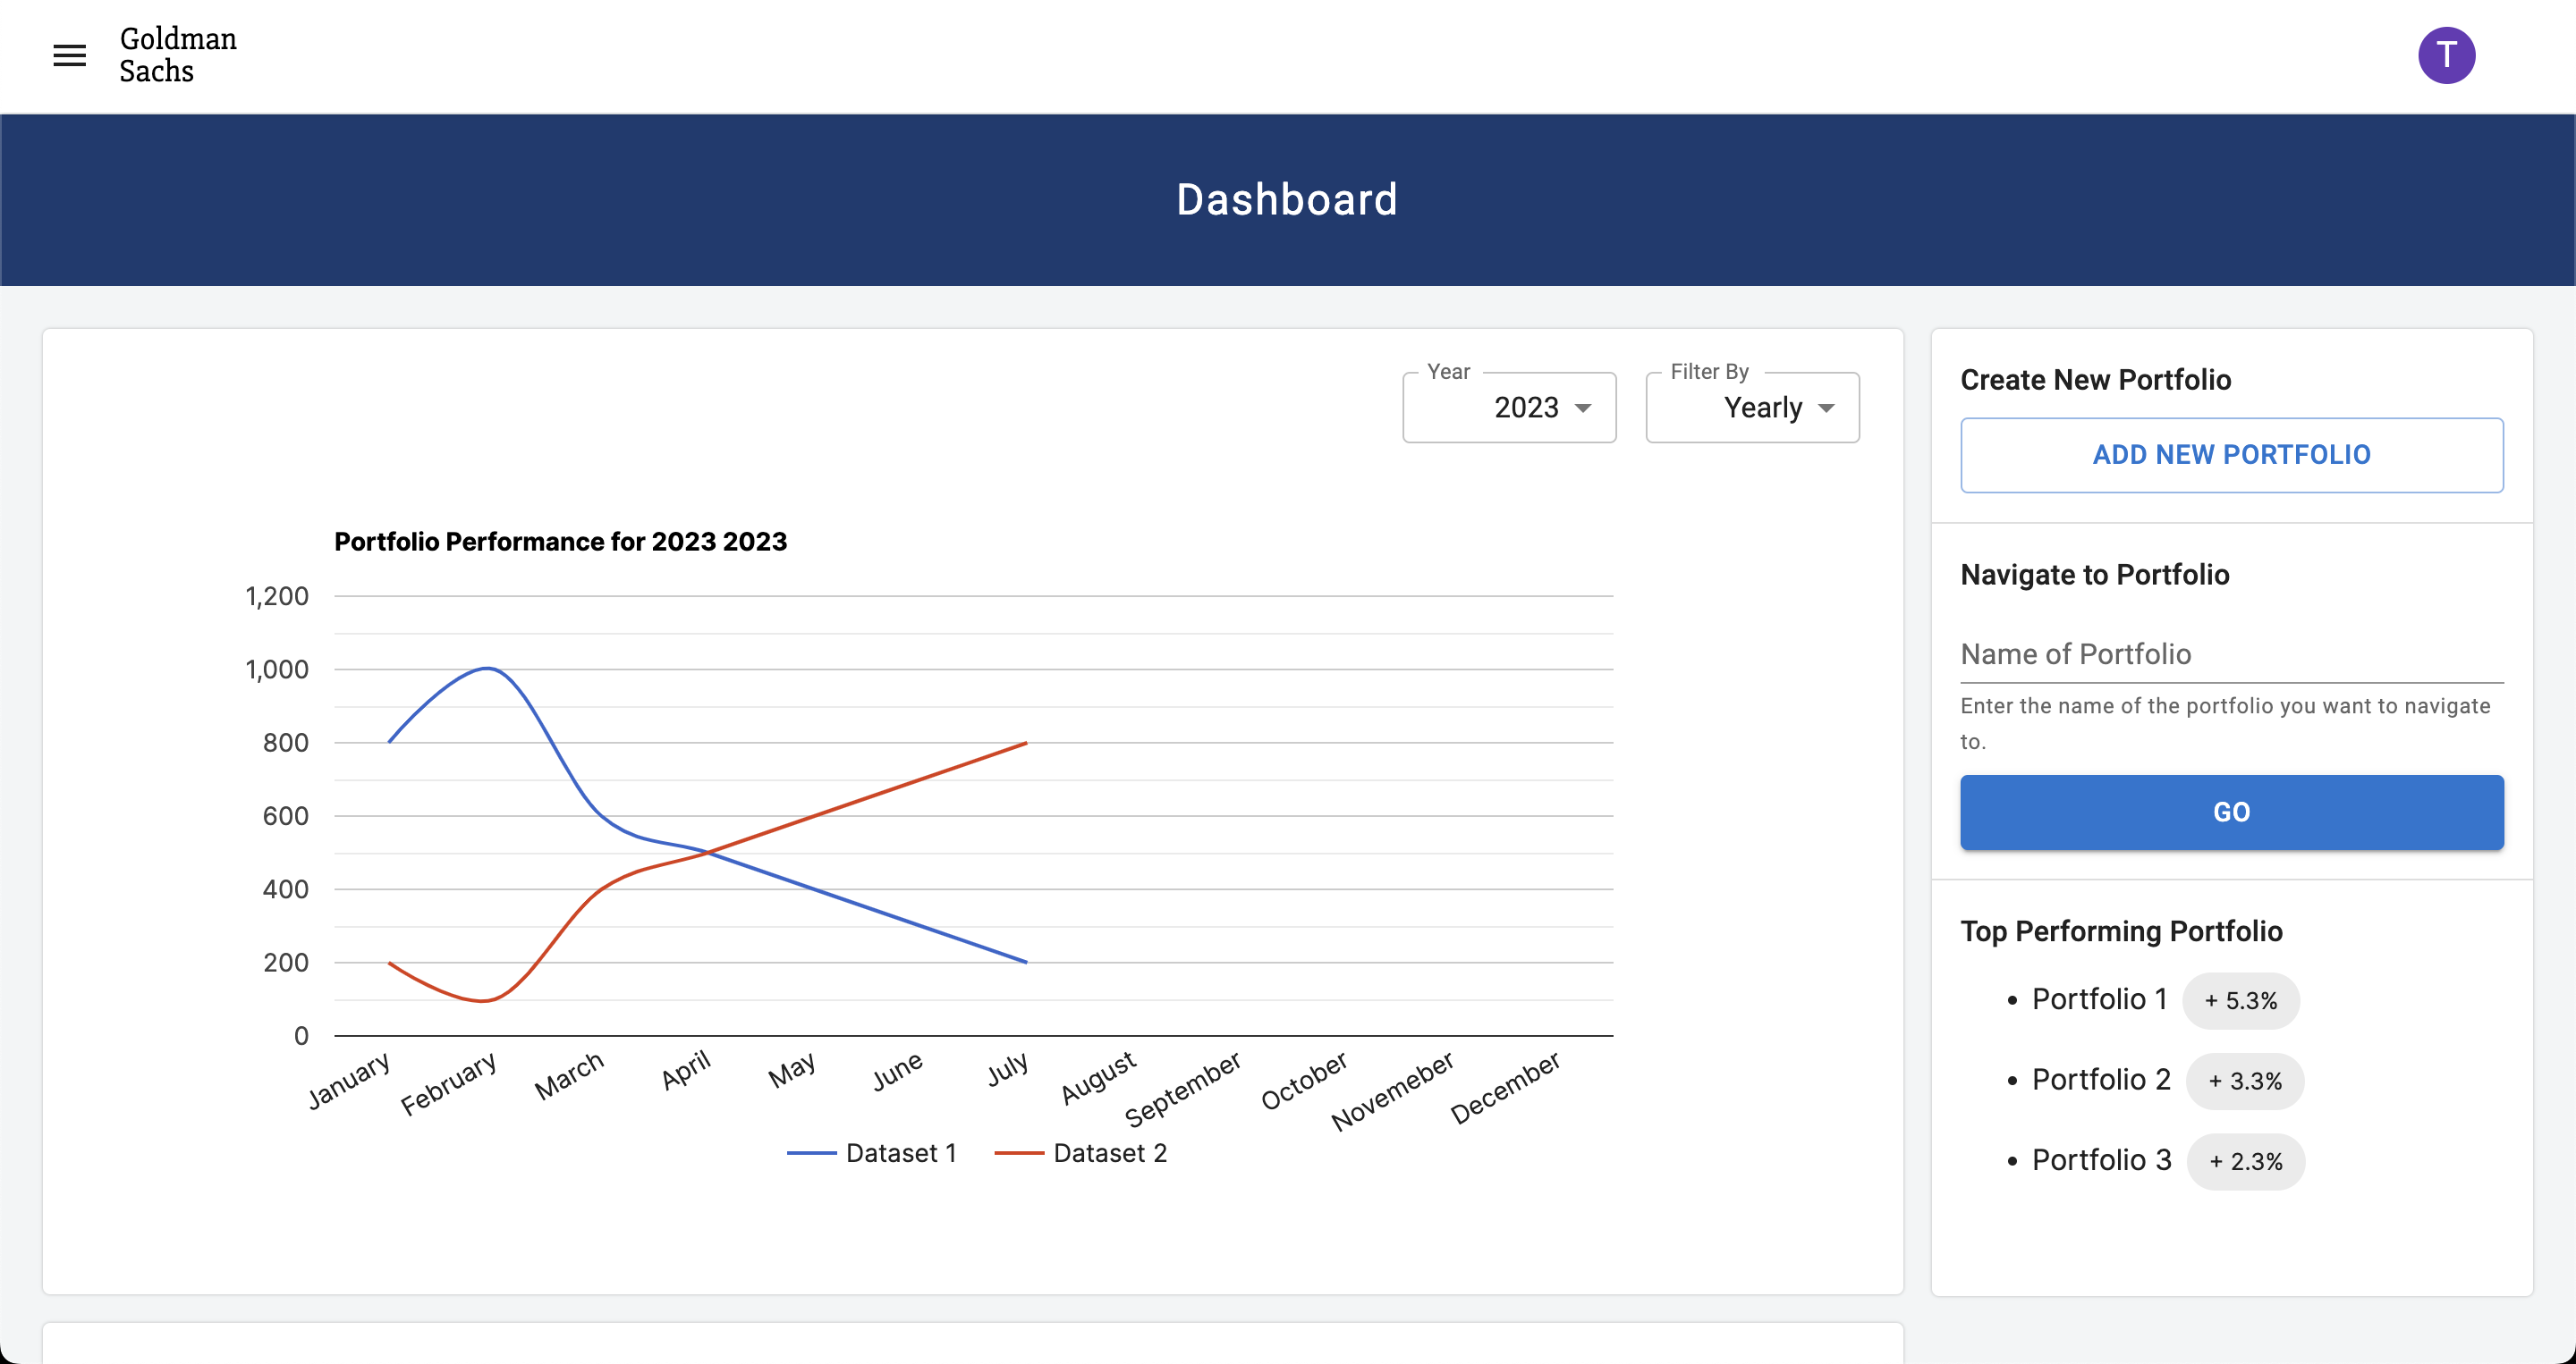Screen dimensions: 2576x1364
Task: Open the sidebar menu via hamburger icon
Action: 69,55
